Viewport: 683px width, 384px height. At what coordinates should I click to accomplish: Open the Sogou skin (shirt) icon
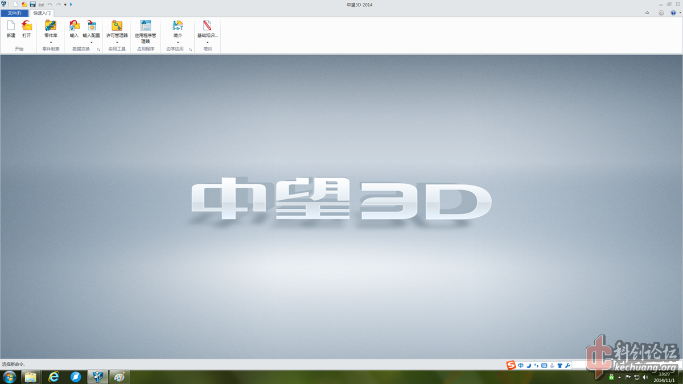(559, 365)
